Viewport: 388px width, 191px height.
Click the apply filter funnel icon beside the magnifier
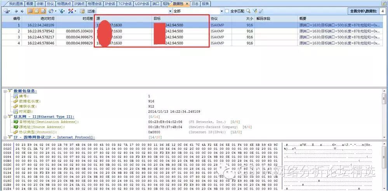tap(255, 11)
